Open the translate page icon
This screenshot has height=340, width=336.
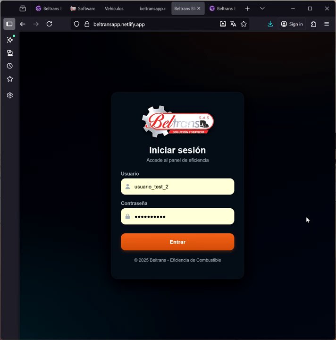coord(233,24)
